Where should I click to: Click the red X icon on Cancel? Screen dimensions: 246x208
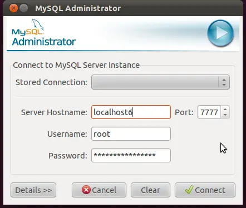86,190
